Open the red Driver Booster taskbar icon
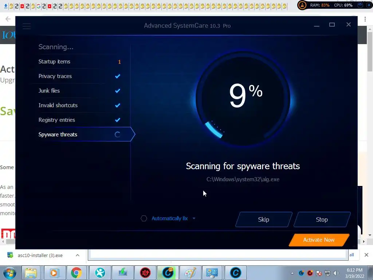The width and height of the screenshot is (373, 280). tap(145, 273)
